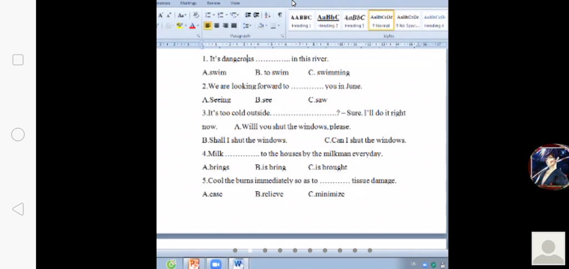
Task: Open the Change Case dropdown
Action: [182, 15]
